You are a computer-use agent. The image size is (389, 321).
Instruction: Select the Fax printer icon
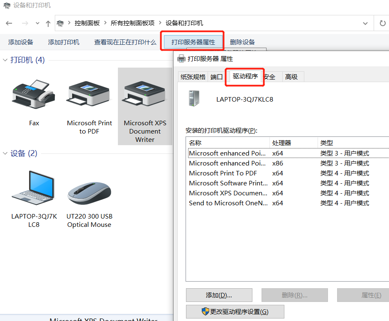tap(34, 94)
